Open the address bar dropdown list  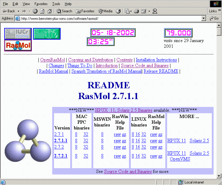pyautogui.click(x=204, y=18)
